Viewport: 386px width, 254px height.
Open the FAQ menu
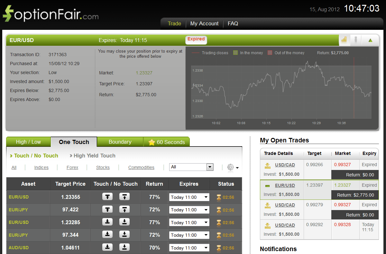pos(233,23)
